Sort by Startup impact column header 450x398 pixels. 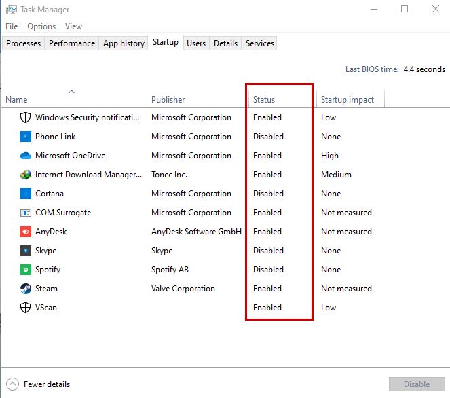[348, 100]
